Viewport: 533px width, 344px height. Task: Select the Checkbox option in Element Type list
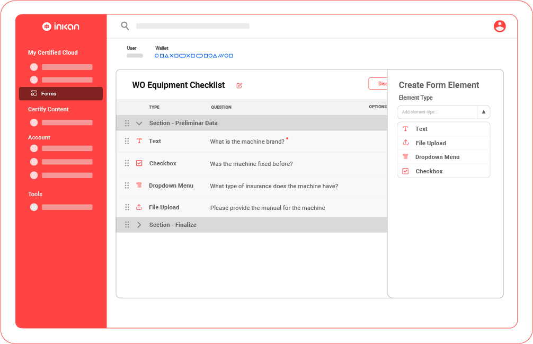pyautogui.click(x=443, y=171)
